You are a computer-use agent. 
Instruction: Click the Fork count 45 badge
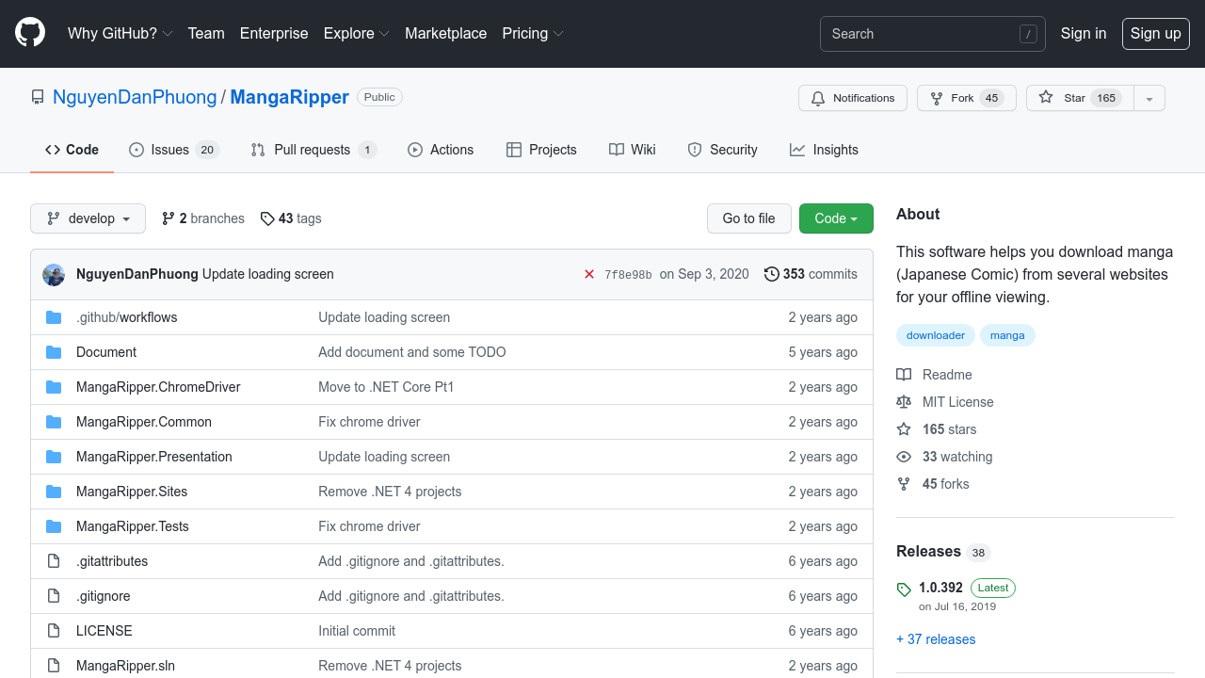[x=990, y=98]
